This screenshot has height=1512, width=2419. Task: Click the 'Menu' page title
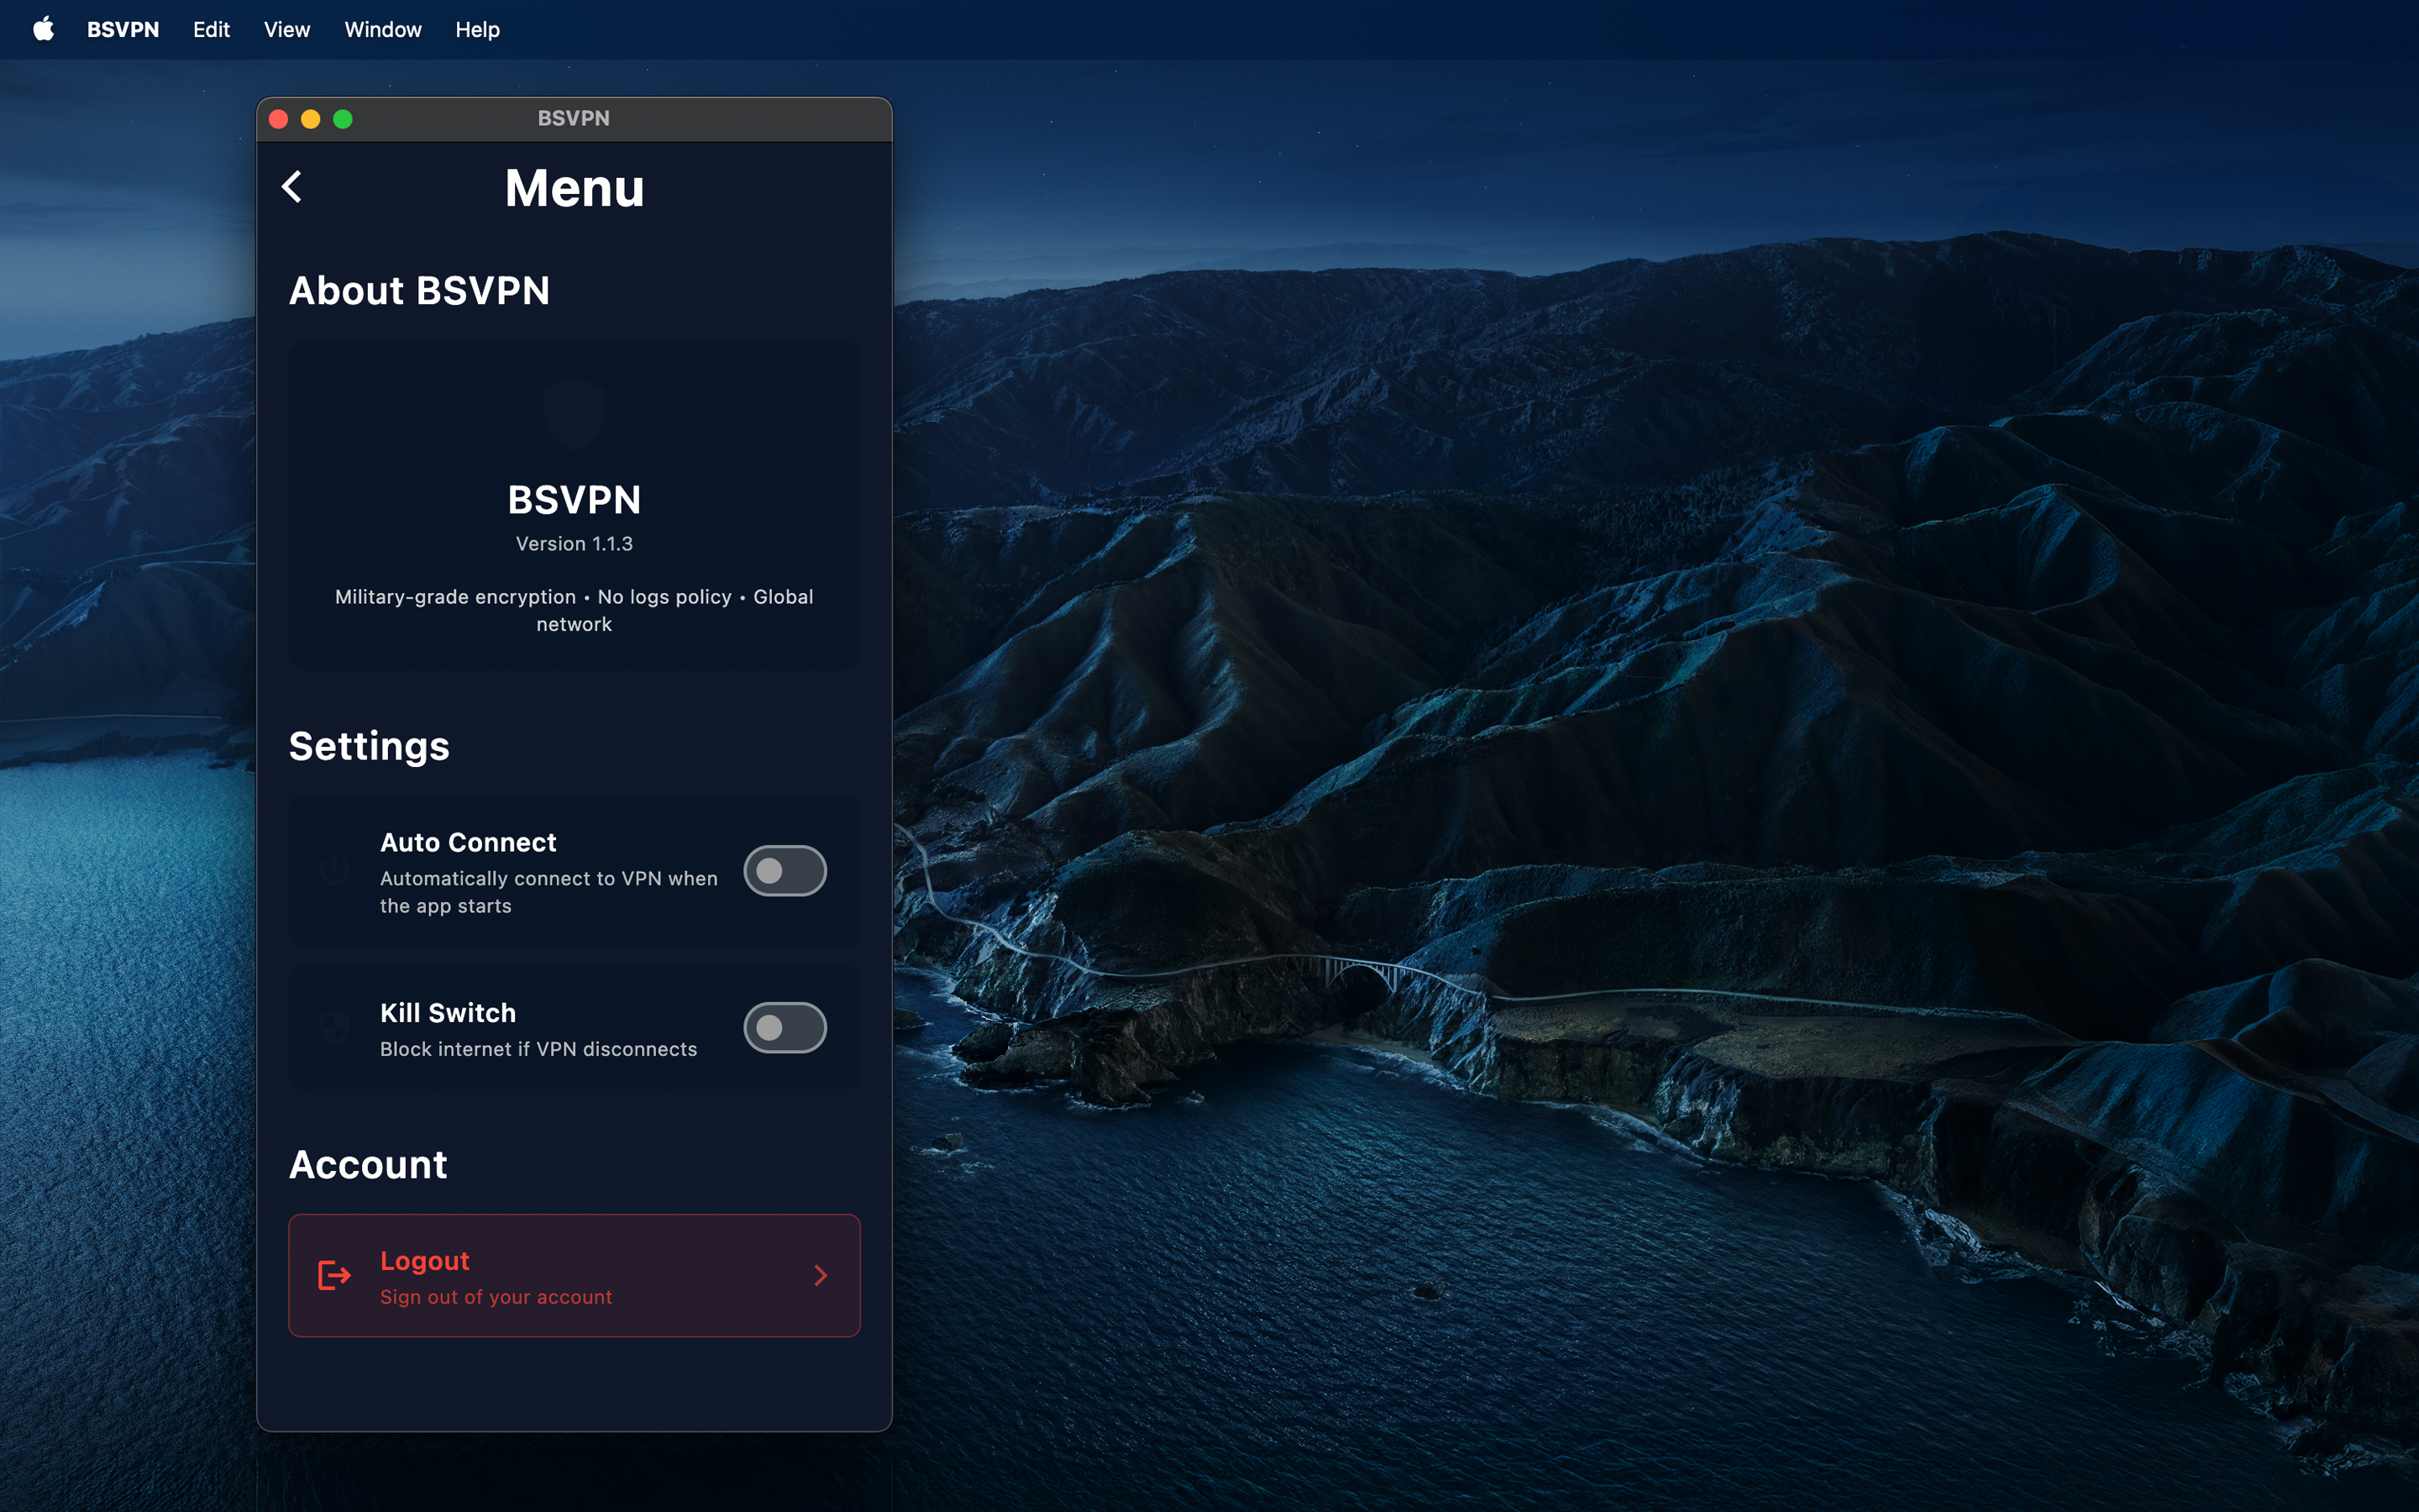tap(575, 187)
